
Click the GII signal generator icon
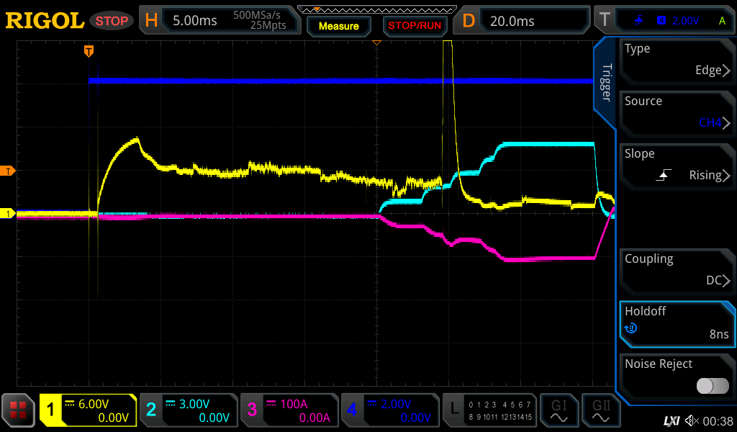click(x=601, y=410)
